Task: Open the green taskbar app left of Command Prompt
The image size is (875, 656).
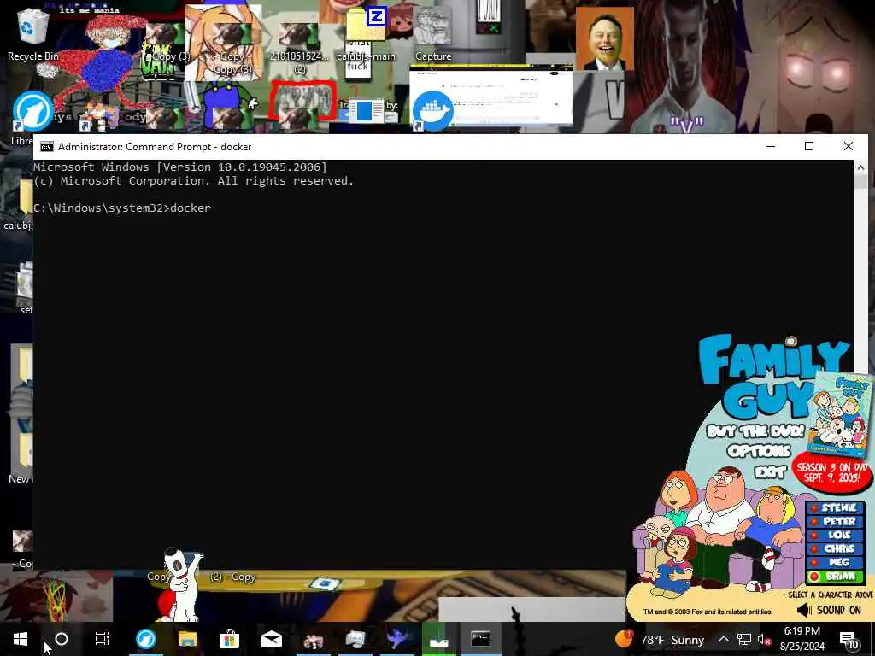Action: pos(438,639)
